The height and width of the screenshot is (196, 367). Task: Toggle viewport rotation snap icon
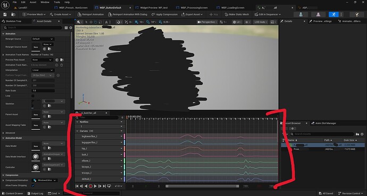tap(148, 22)
